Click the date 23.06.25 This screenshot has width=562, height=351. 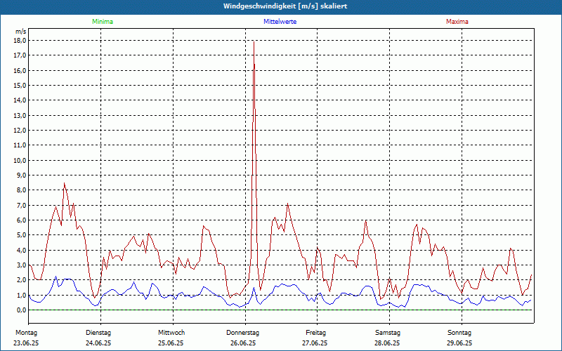point(26,343)
